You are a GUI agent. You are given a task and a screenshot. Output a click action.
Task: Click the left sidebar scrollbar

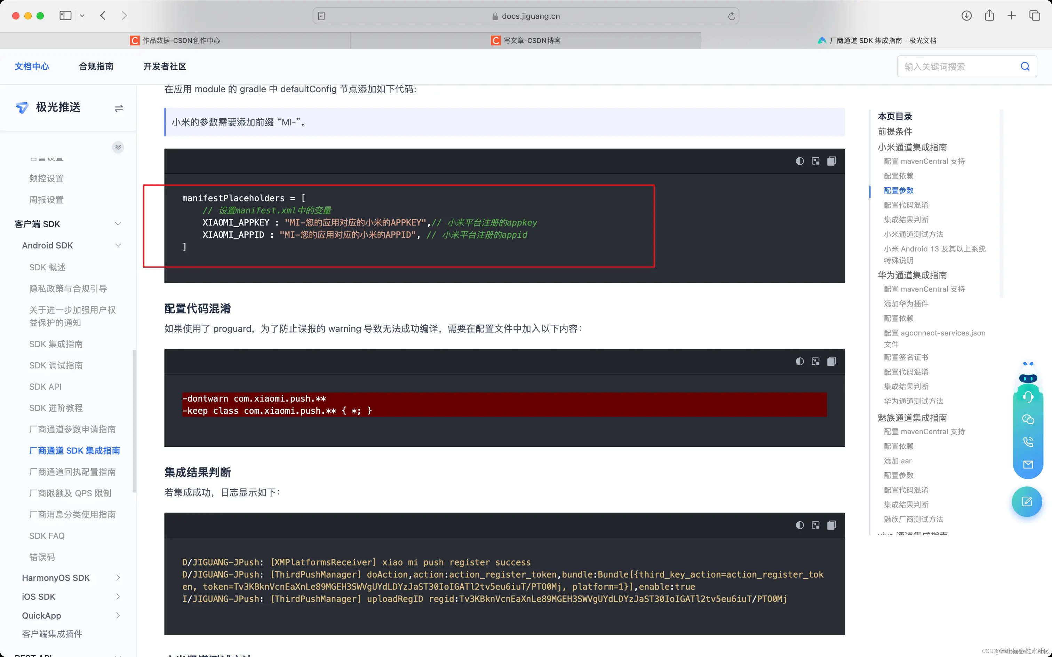pyautogui.click(x=134, y=421)
